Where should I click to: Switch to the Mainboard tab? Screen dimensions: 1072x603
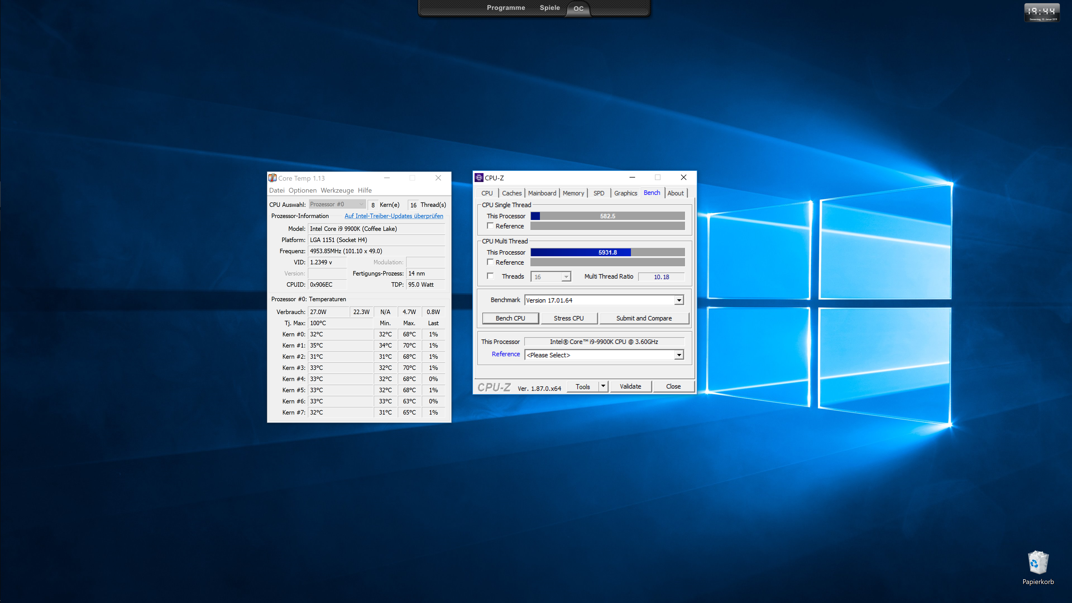(x=542, y=193)
